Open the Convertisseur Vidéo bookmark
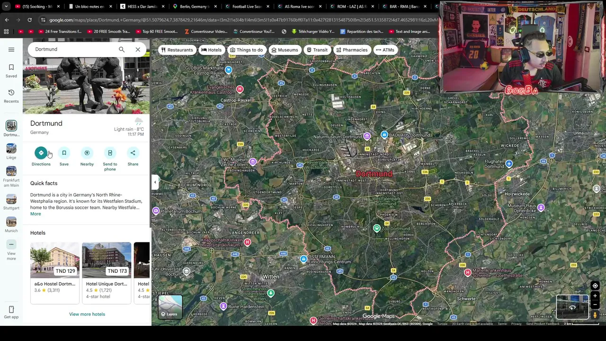 [206, 32]
